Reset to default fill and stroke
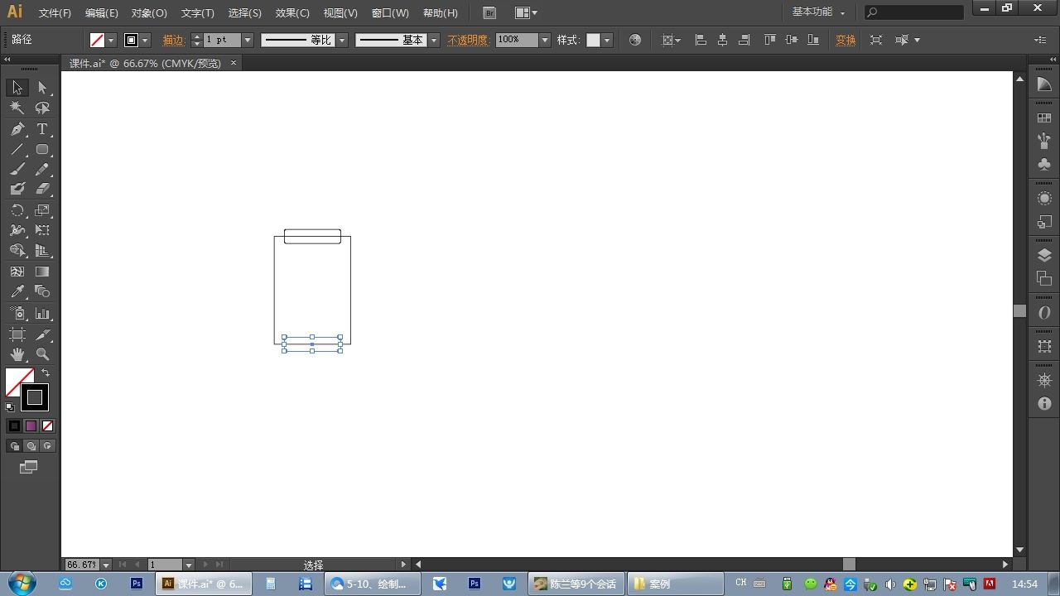This screenshot has height=596, width=1060. 10,406
